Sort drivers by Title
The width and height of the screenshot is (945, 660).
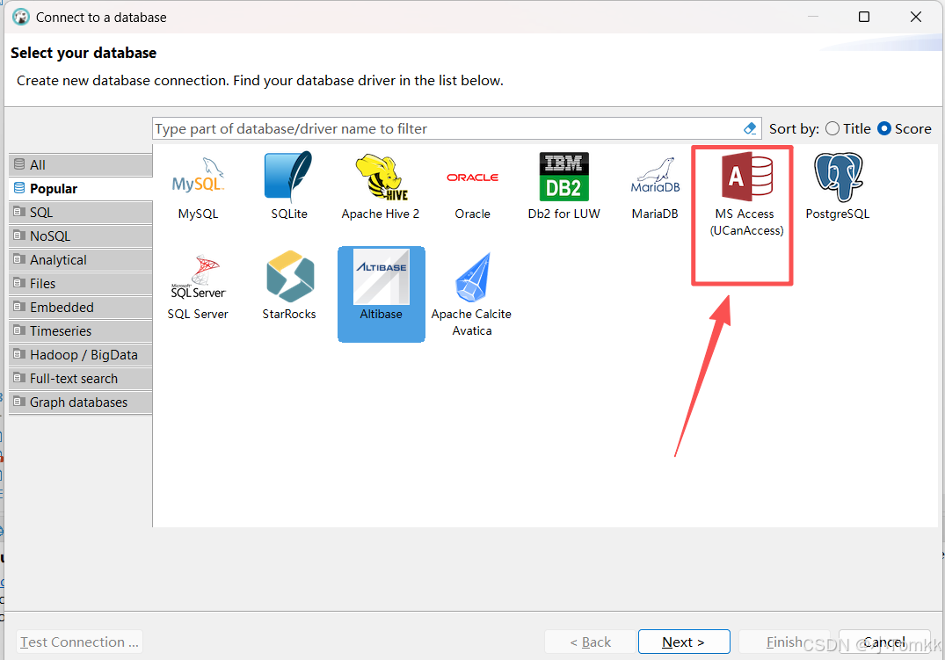[848, 128]
